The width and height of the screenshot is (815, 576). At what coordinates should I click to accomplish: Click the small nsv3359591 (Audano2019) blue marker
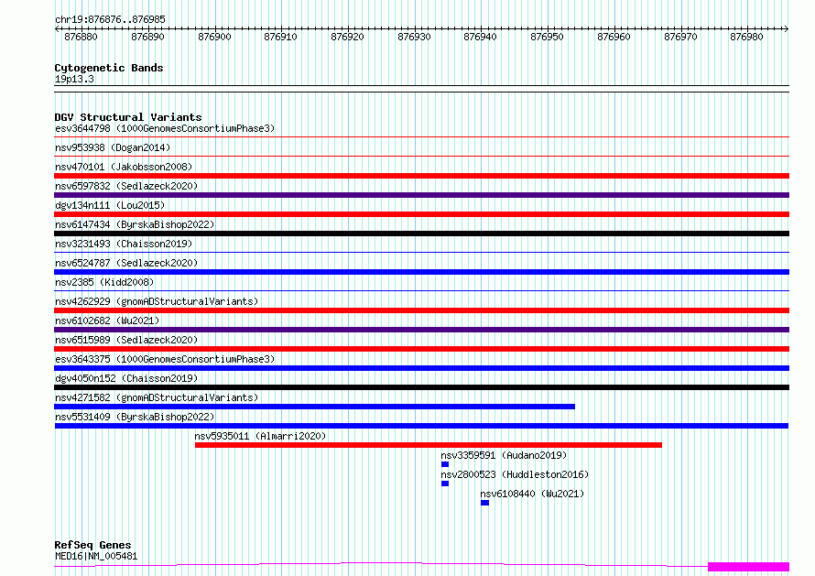tap(445, 464)
